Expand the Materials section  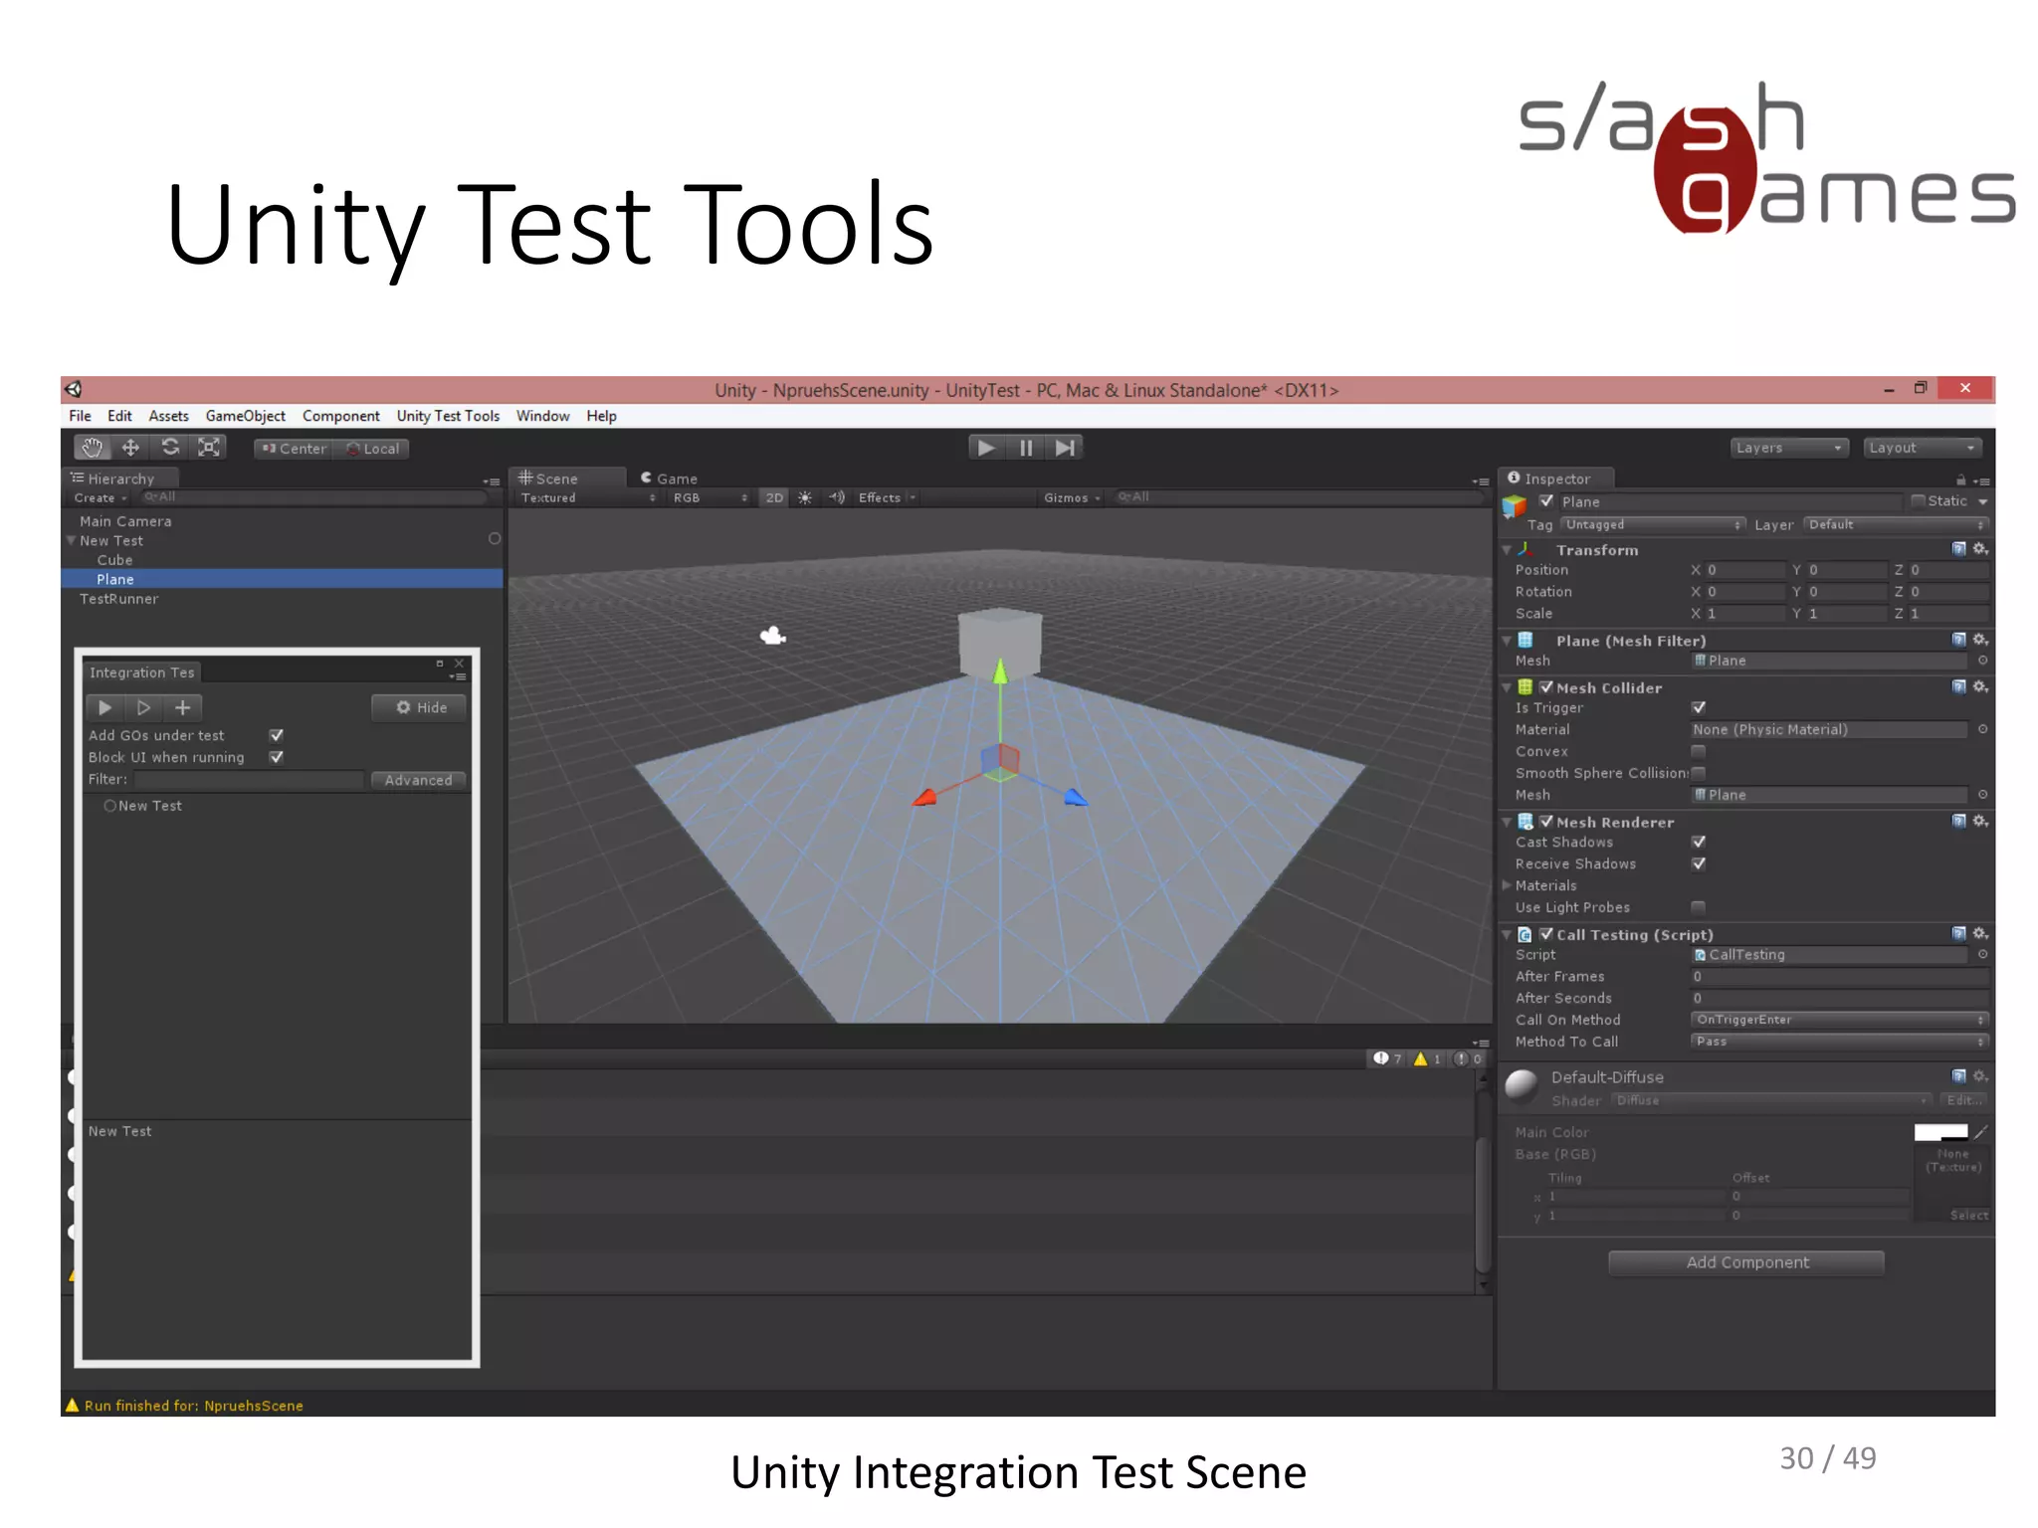[1508, 885]
